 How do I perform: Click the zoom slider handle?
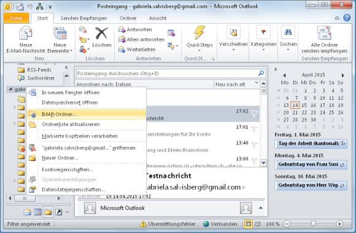coord(313,224)
